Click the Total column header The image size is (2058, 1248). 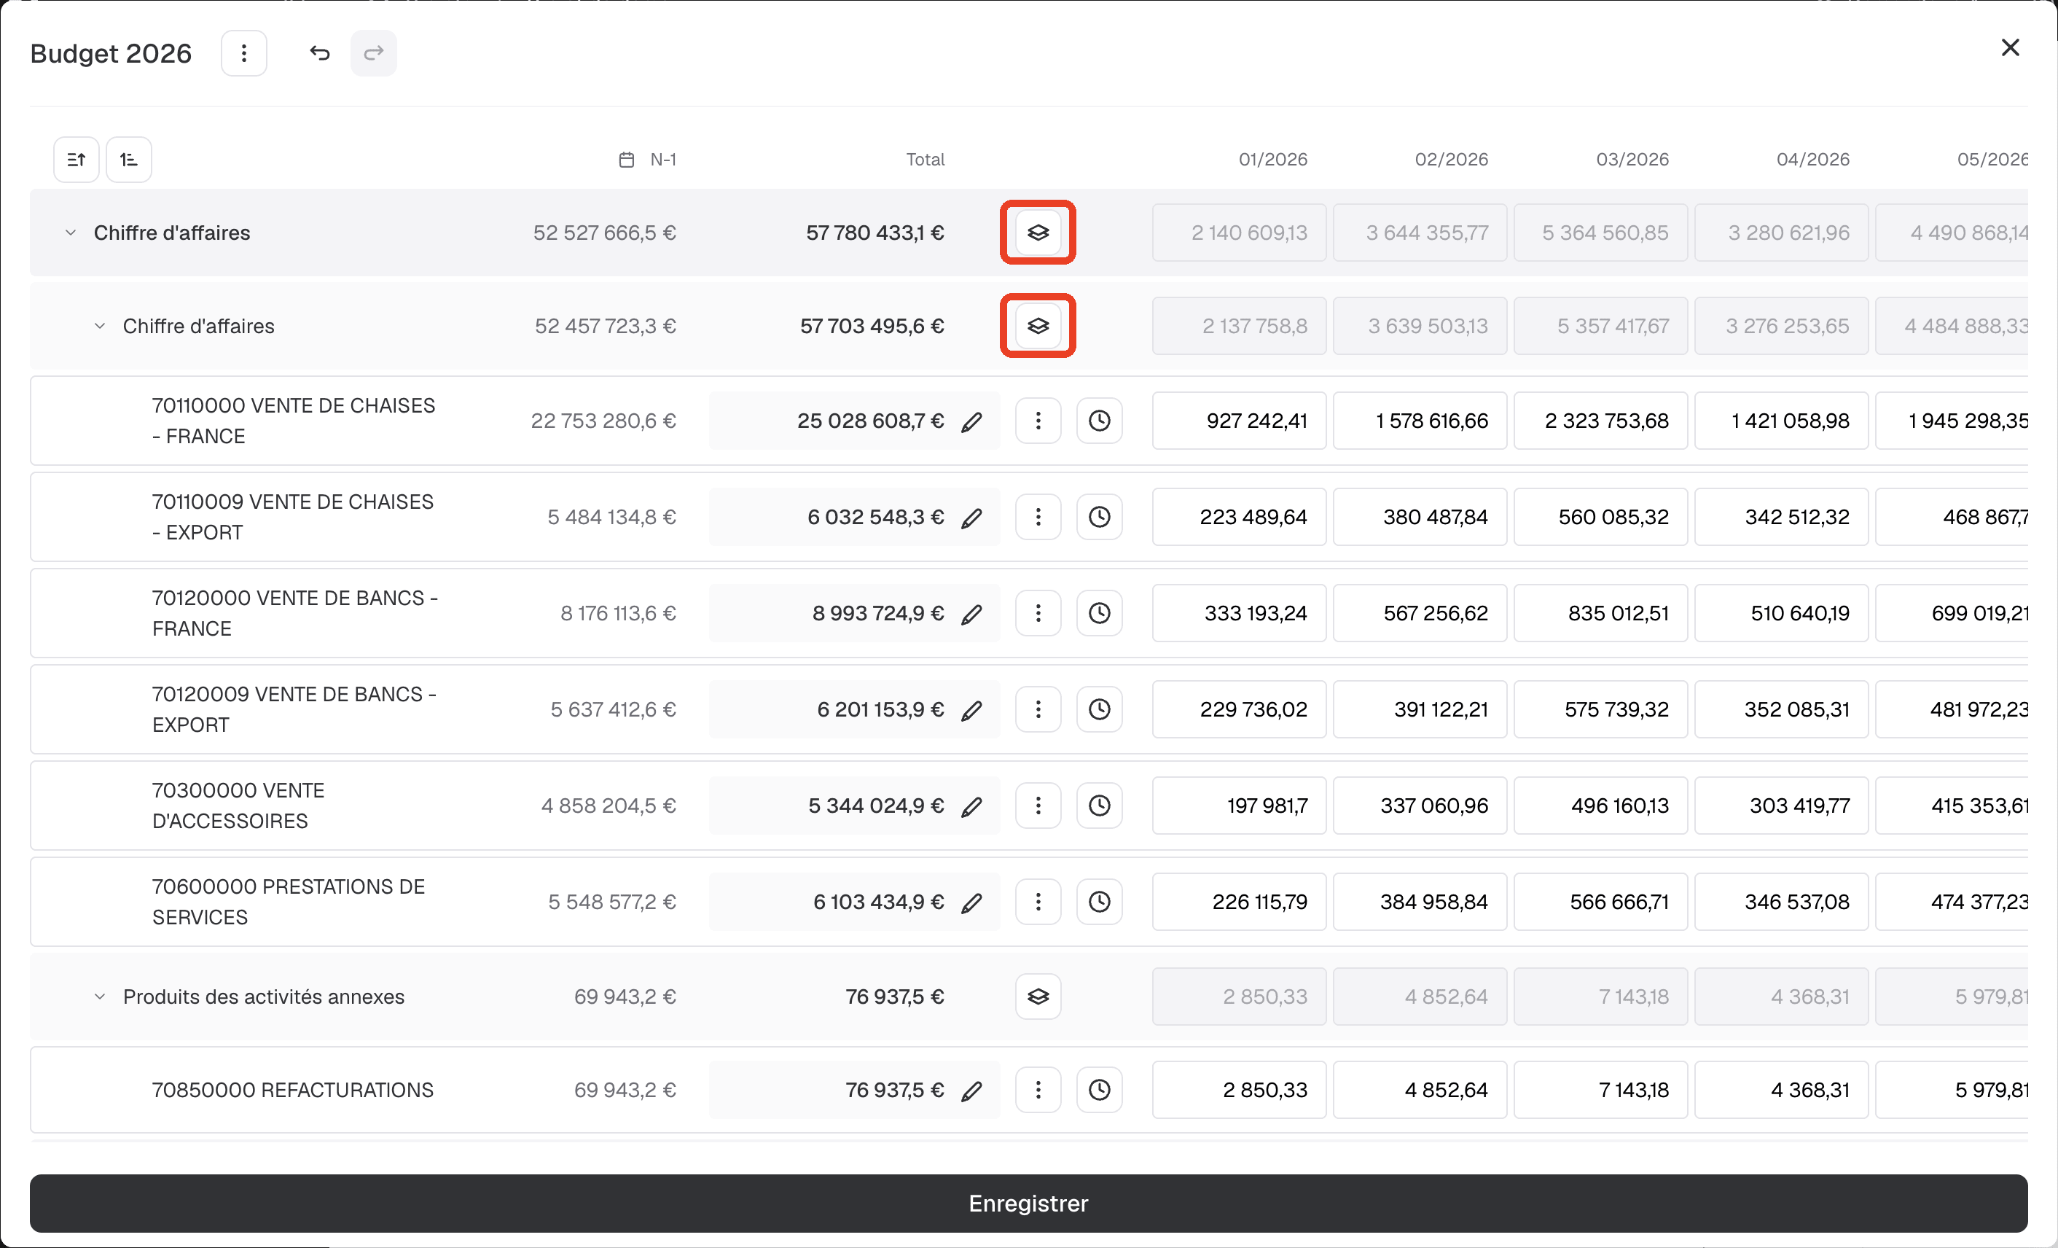pos(926,160)
